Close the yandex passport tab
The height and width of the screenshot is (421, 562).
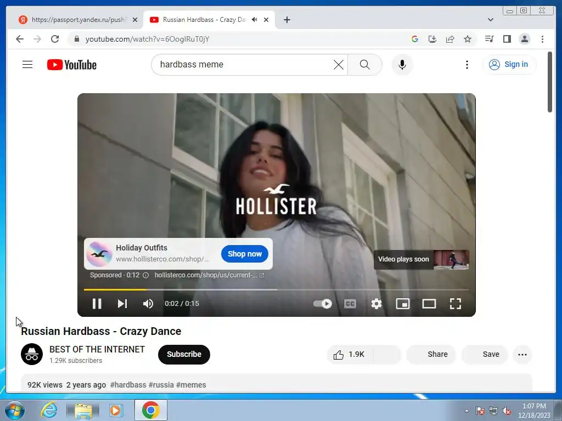tap(135, 20)
